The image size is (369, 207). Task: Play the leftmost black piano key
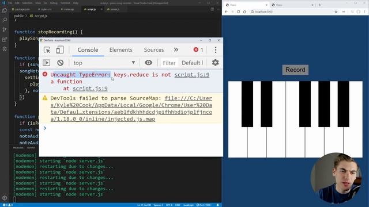coord(247,104)
